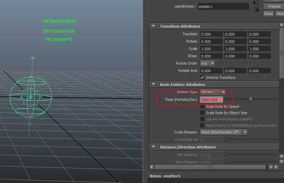Click the '1st frame=5000' viewport annotation
This screenshot has width=284, height=183.
(59, 21)
